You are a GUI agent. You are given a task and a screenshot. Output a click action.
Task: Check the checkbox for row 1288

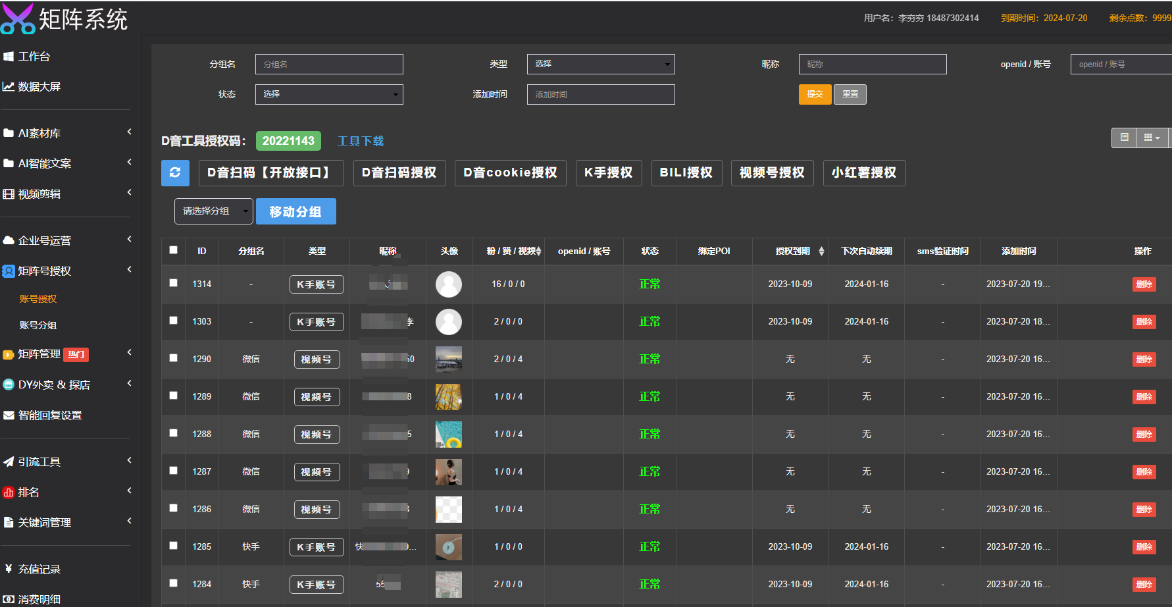click(174, 433)
